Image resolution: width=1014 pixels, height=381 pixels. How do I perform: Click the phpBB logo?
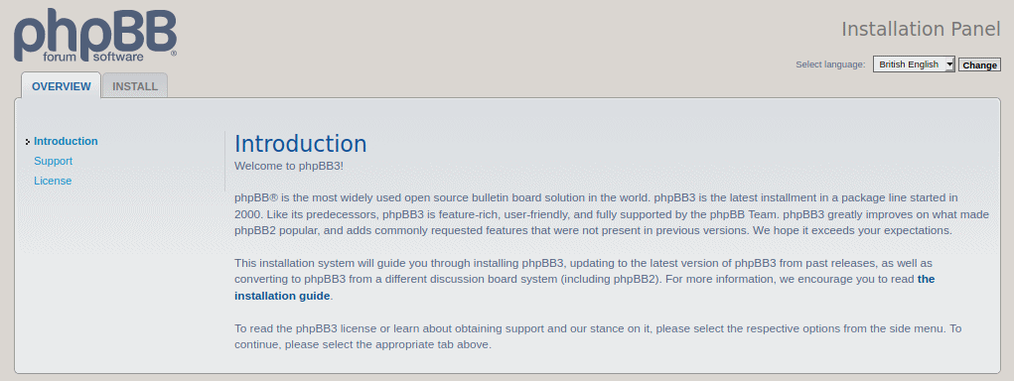point(95,36)
